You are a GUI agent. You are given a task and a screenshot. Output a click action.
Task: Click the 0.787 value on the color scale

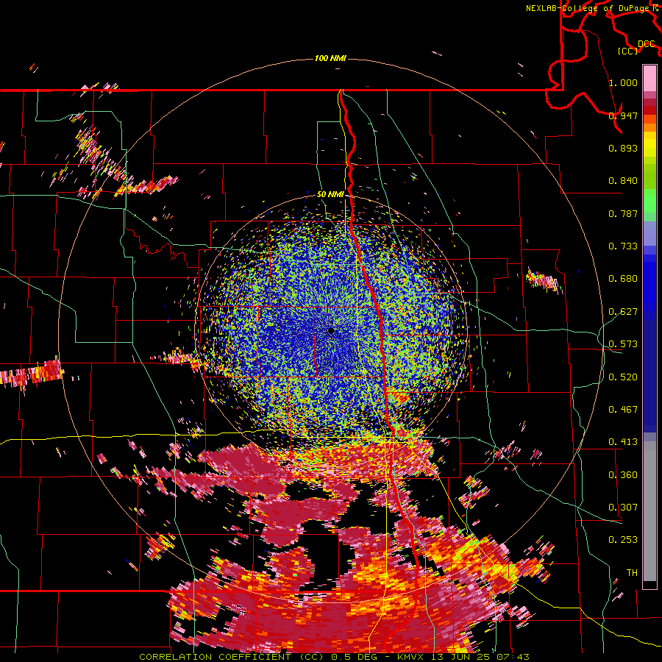tap(623, 213)
